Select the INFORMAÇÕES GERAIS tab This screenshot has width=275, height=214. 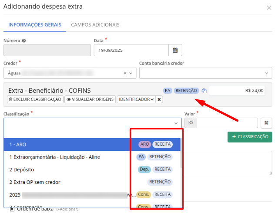(x=35, y=25)
